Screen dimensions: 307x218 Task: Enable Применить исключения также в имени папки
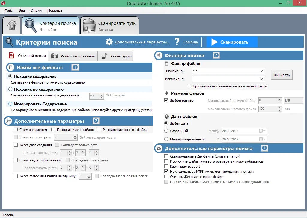point(189,86)
